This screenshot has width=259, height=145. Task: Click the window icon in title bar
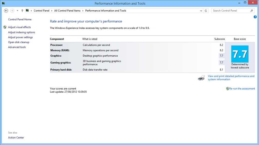tap(3, 3)
